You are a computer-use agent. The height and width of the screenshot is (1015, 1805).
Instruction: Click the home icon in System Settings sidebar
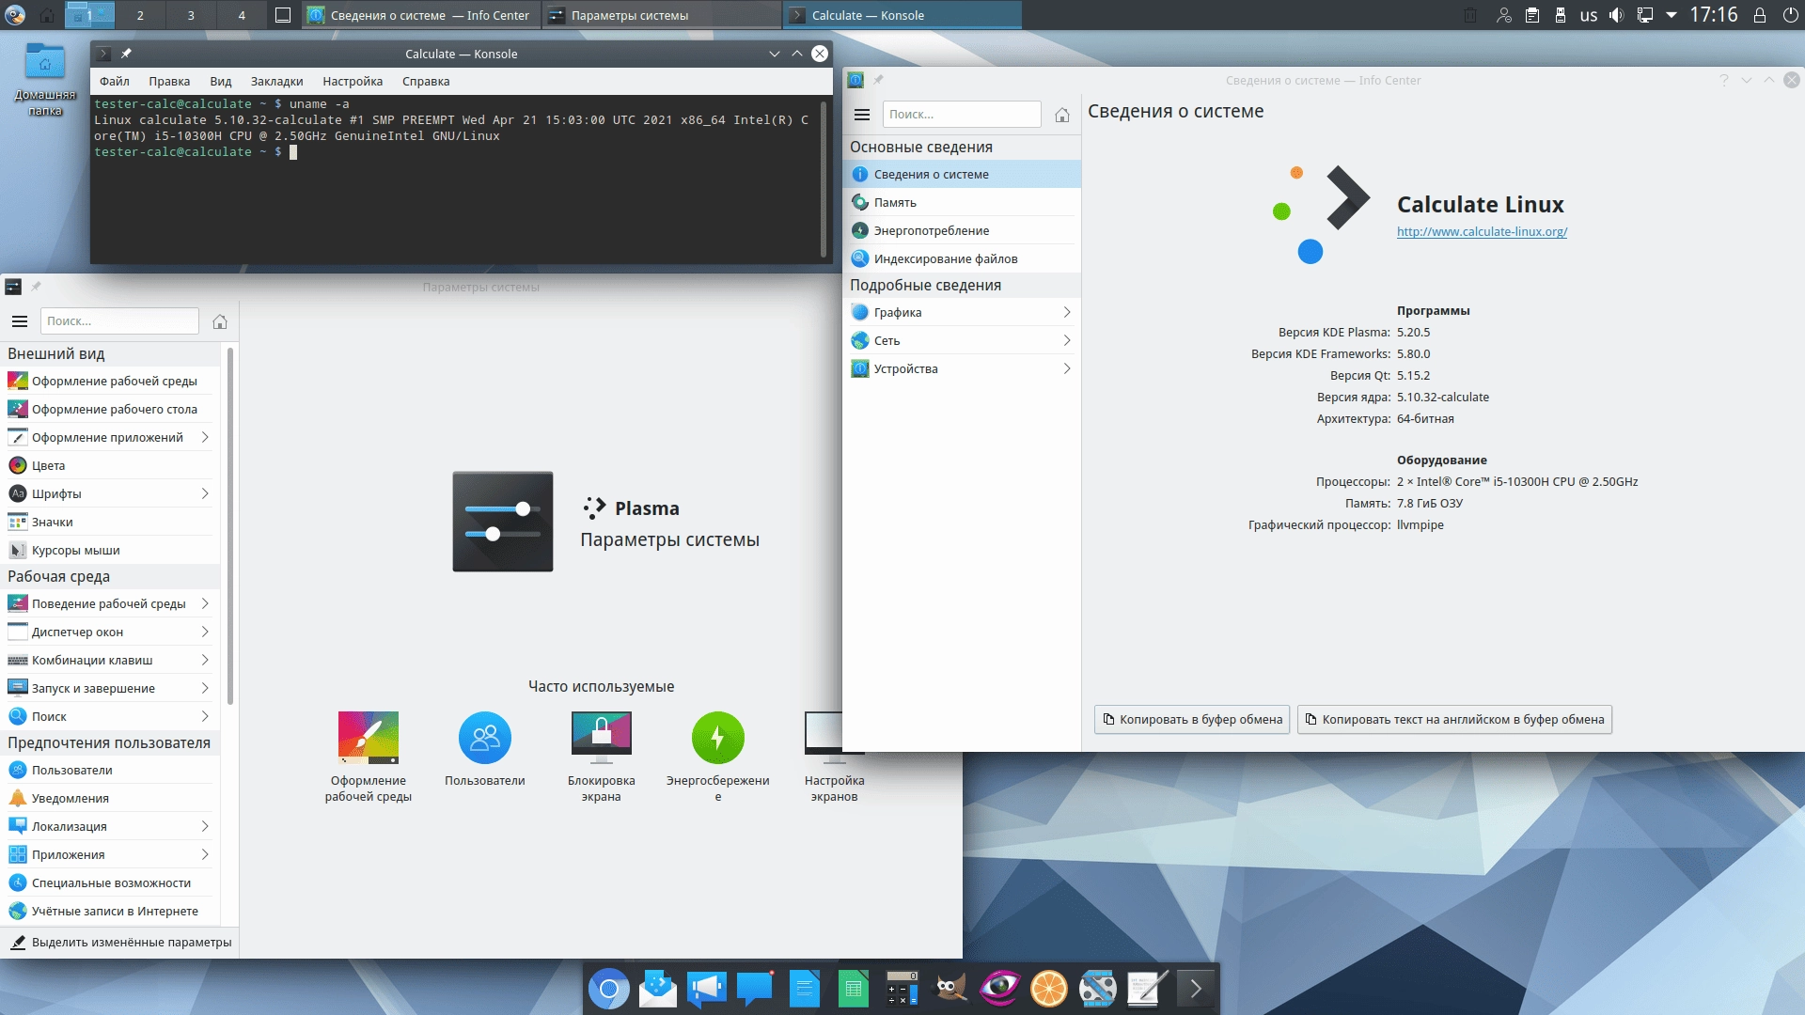coord(220,321)
